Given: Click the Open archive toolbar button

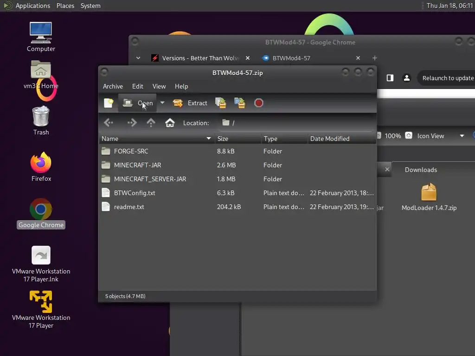Looking at the screenshot, I should [137, 103].
